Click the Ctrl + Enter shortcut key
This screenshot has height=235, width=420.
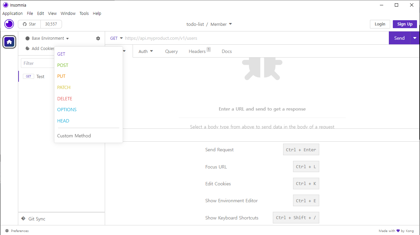tap(301, 150)
